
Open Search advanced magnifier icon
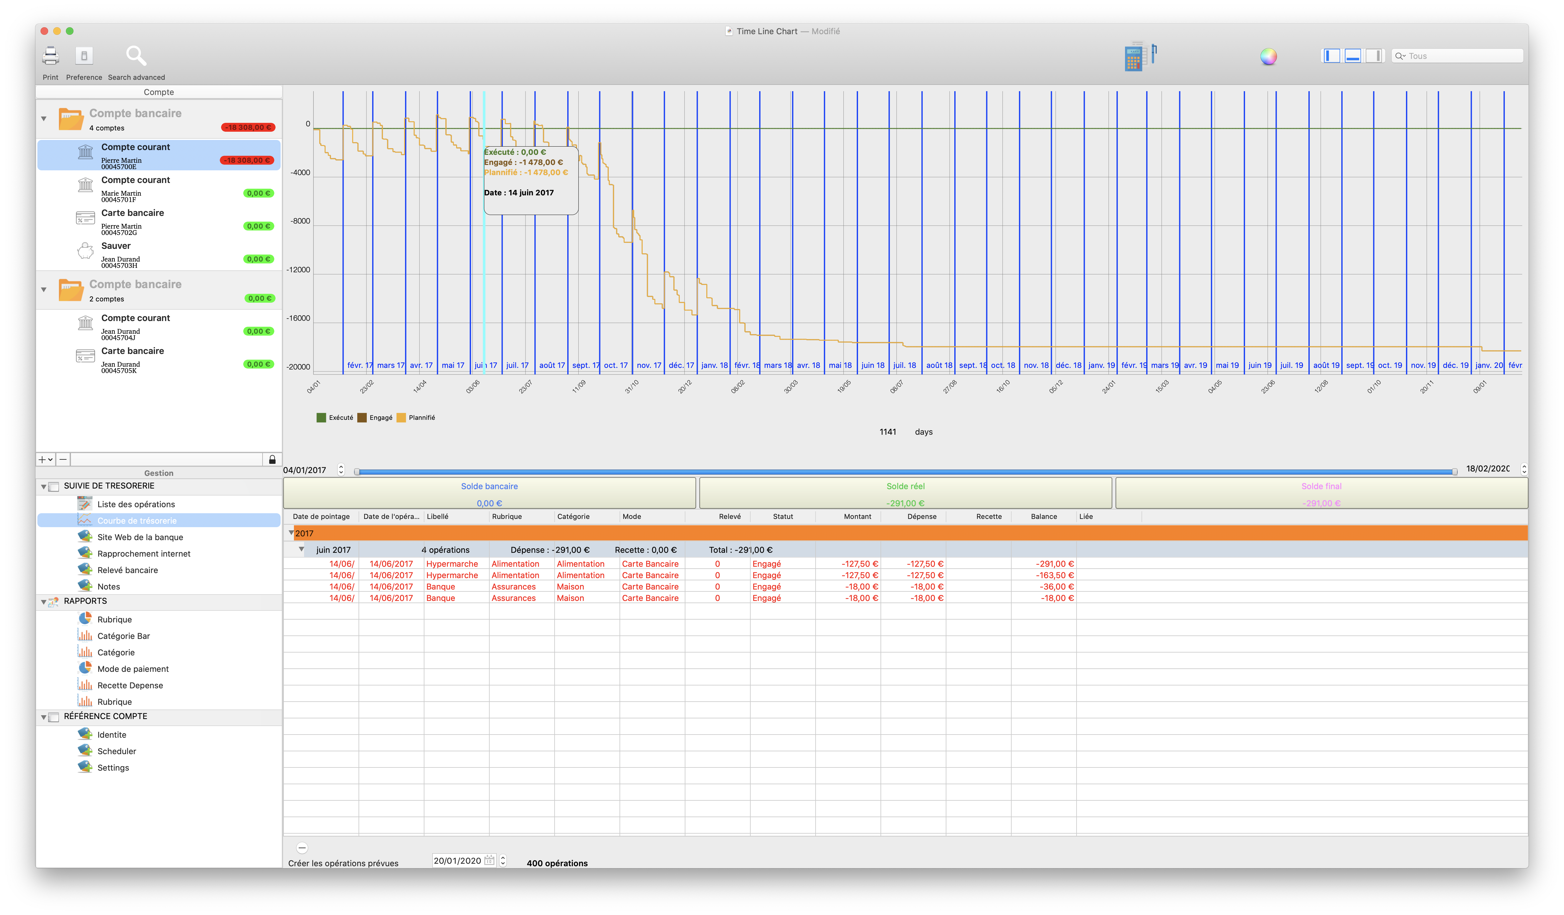point(136,56)
